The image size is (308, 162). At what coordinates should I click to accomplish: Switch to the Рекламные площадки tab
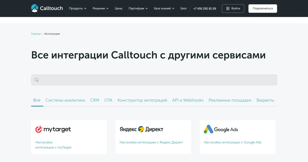pos(230,100)
